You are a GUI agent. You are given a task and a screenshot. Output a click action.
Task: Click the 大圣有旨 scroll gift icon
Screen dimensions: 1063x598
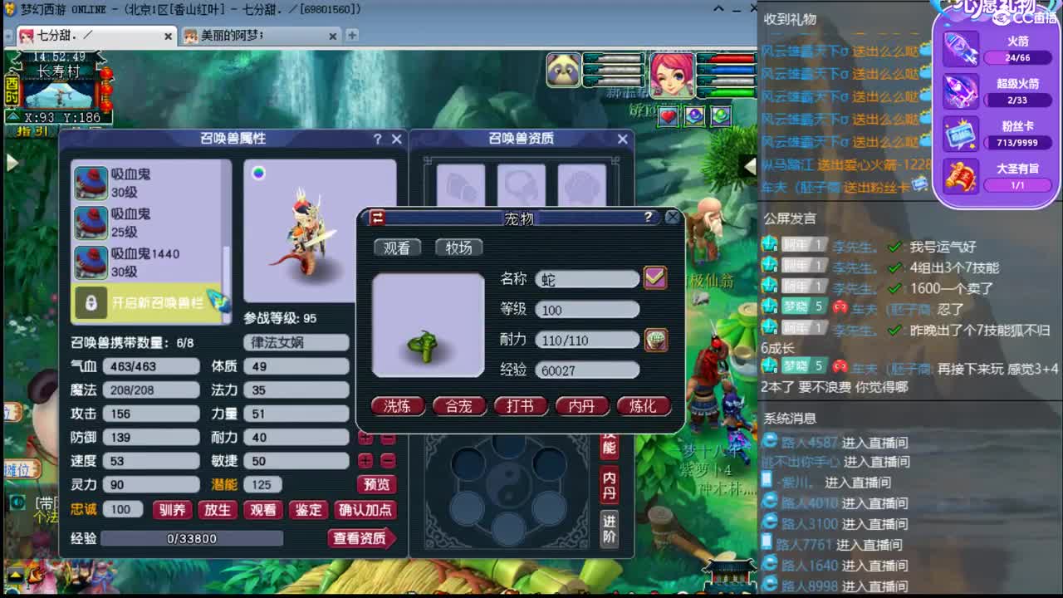(x=962, y=177)
